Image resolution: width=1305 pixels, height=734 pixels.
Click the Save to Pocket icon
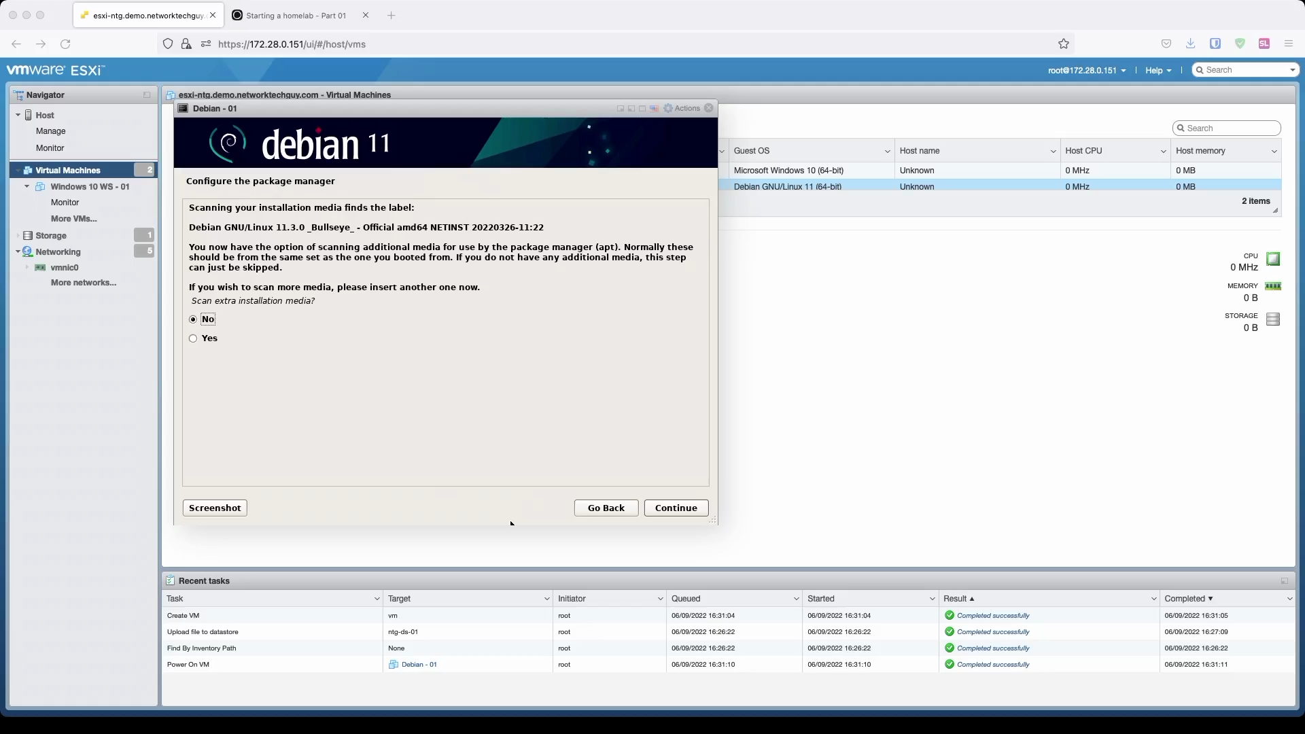coord(1166,44)
